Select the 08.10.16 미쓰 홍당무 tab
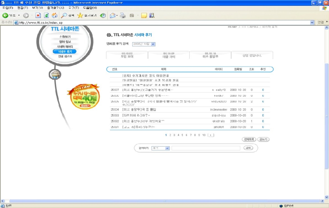The height and width of the screenshot is (208, 329). 210,55
